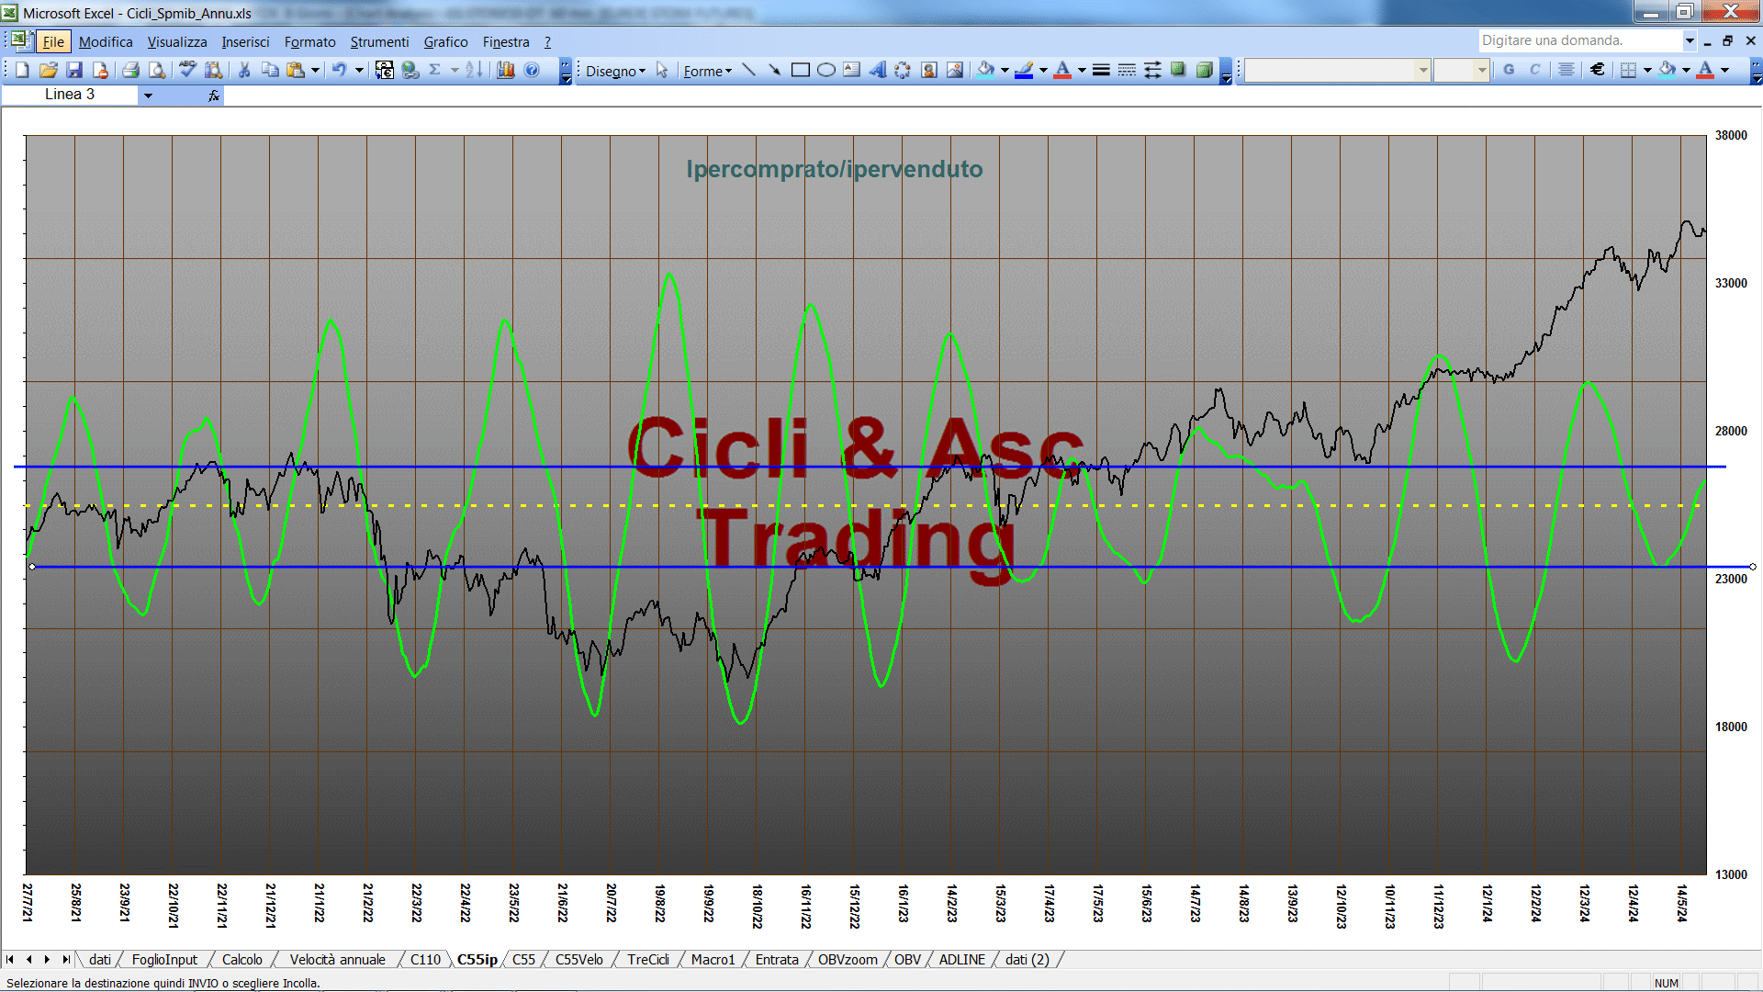The image size is (1763, 992).
Task: Toggle italic C formatting
Action: pos(1534,70)
